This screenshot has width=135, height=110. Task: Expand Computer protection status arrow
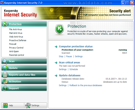(56, 47)
